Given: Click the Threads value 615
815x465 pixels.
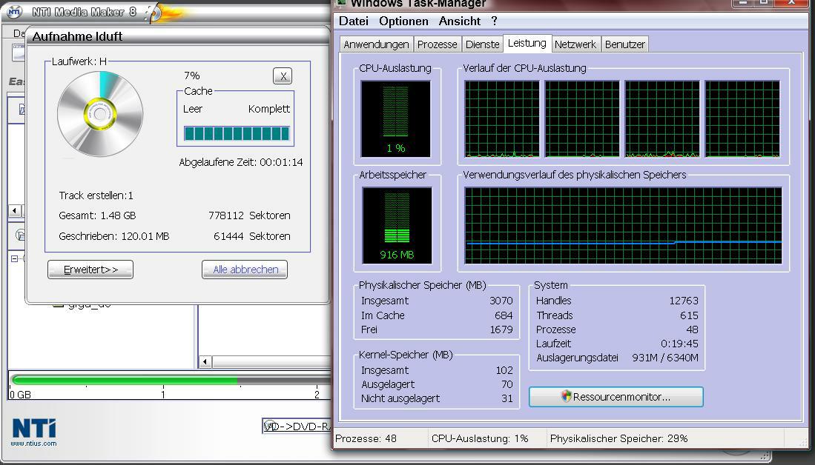Looking at the screenshot, I should [x=689, y=315].
